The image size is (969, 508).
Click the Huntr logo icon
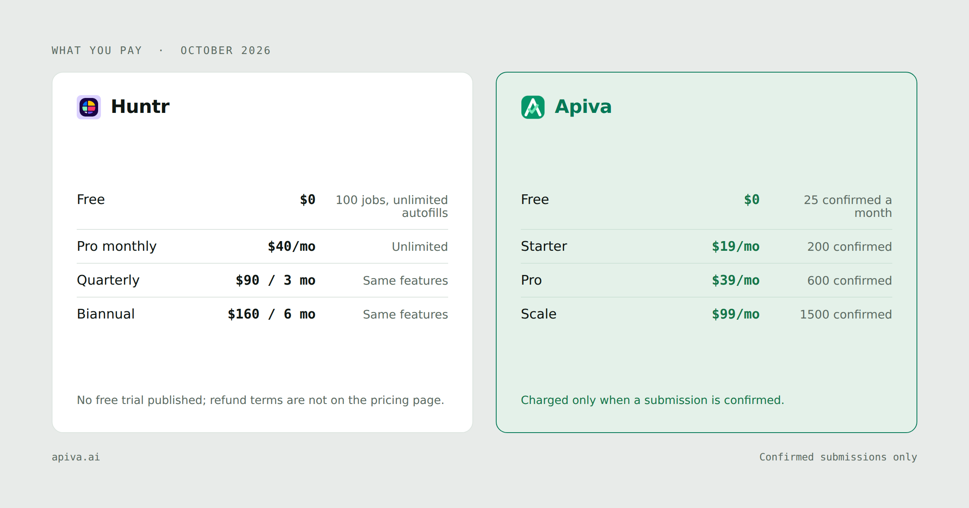click(x=89, y=107)
